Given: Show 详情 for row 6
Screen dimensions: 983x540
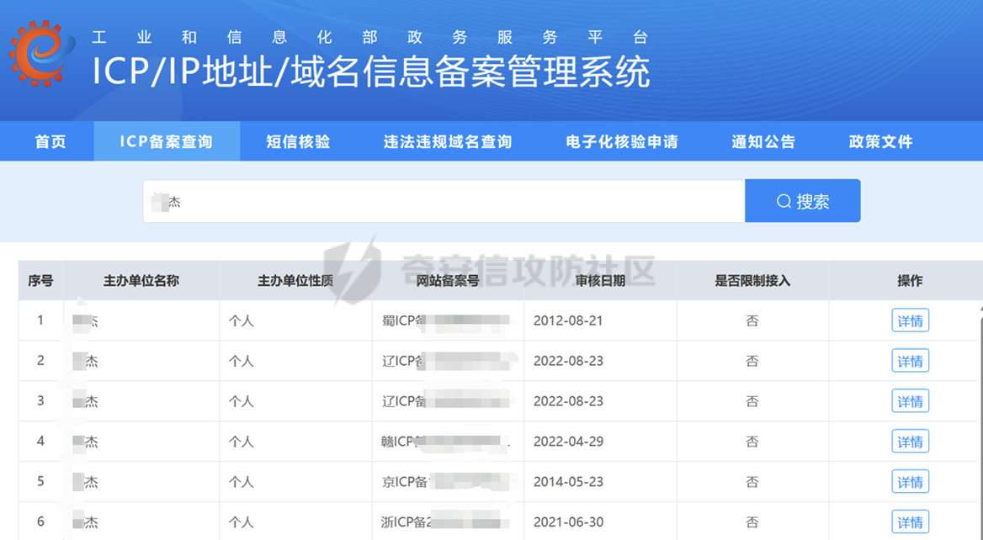Looking at the screenshot, I should point(911,521).
